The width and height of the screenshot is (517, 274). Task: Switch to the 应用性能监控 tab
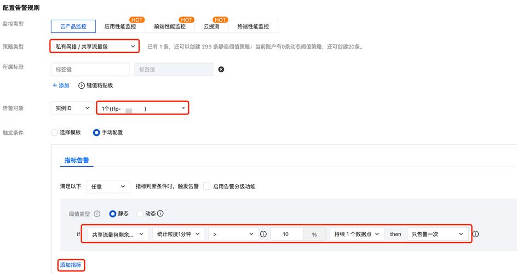(120, 26)
